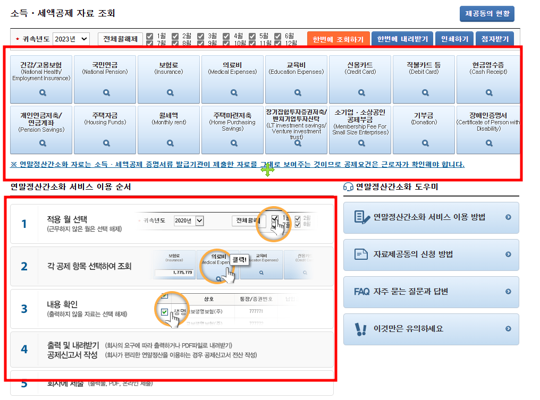Screen dimensions: 540x400
Task: Click the orange 한번에 조회하기 button
Action: tap(338, 39)
